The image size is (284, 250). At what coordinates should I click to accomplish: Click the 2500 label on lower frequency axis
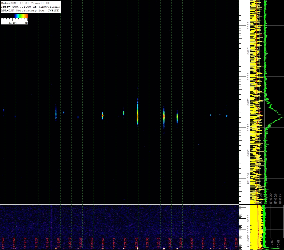tap(248, 218)
